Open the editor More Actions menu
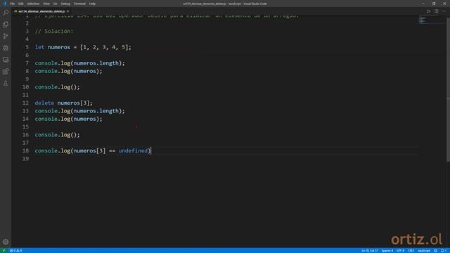Viewport: 450px width, 253px height. (x=444, y=11)
